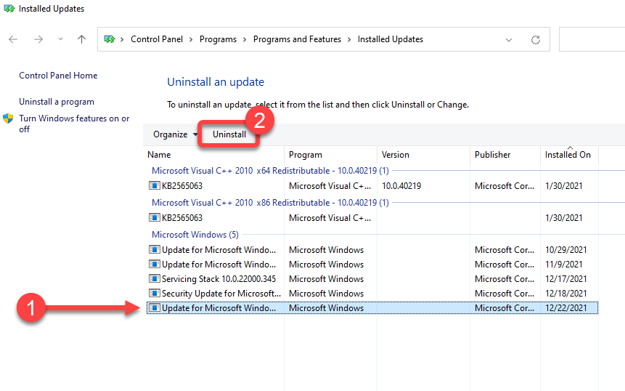Refresh the Installed Updates list

tap(536, 39)
